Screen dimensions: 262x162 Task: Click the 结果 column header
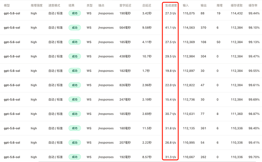(71, 6)
